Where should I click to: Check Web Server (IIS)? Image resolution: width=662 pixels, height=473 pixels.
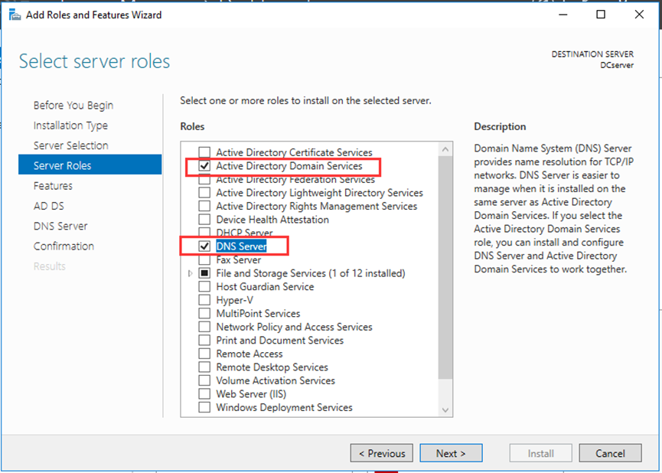tap(204, 393)
